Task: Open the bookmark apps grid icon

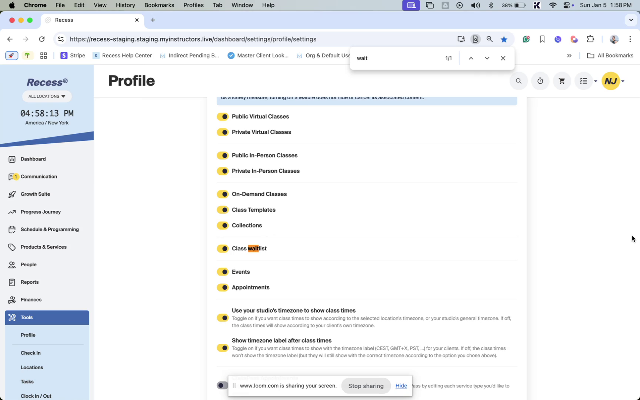Action: click(x=43, y=56)
